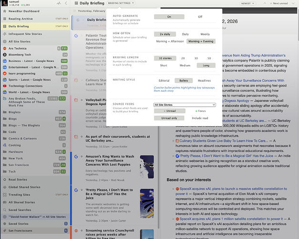Image resolution: width=299 pixels, height=239 pixels.
Task: Open the All Site Stories source select
Action: click(x=185, y=105)
